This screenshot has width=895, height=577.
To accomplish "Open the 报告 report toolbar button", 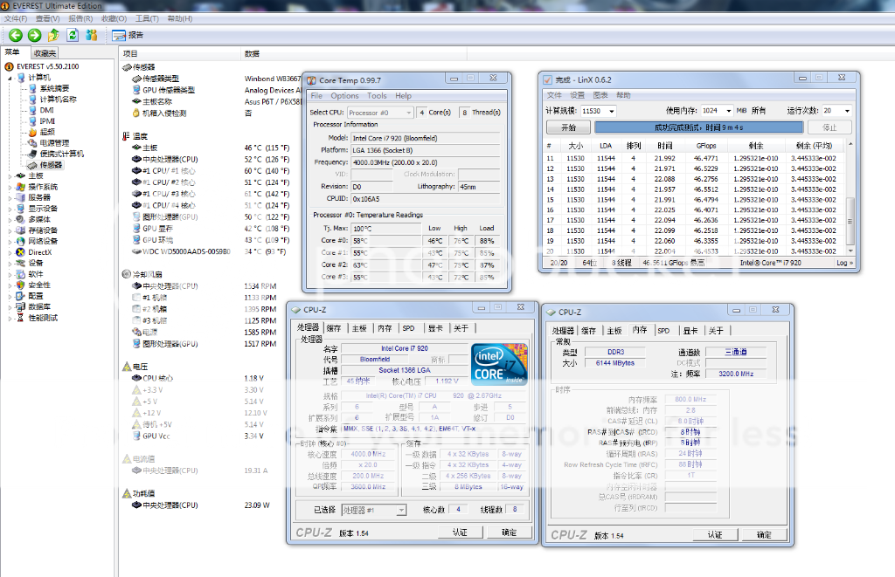I will 128,35.
